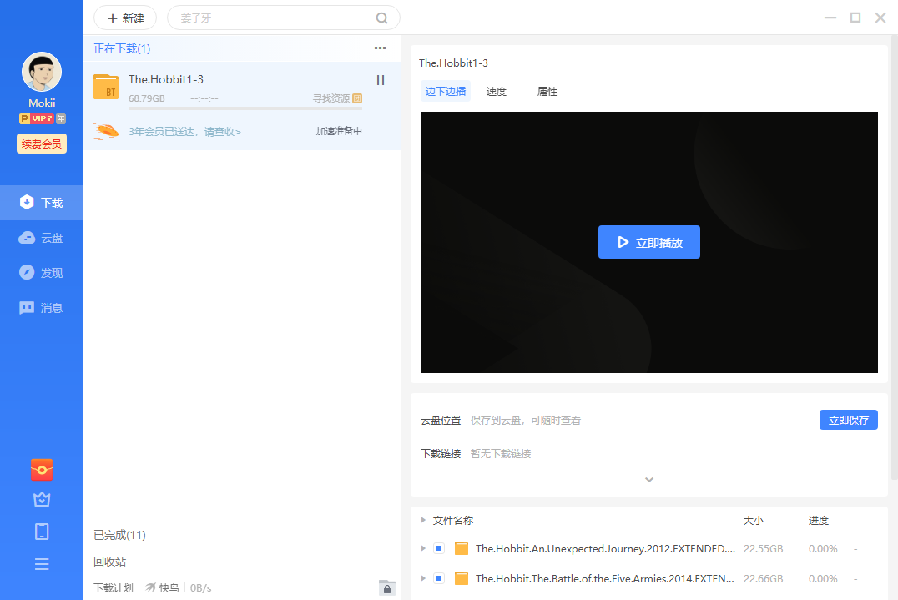898x600 pixels.
Task: Click the search magnifier icon
Action: click(x=382, y=18)
